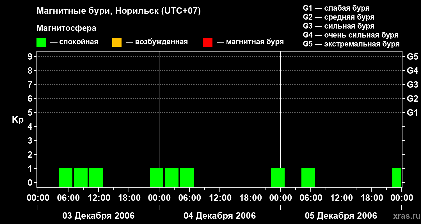Click the '12:00' label under 05 Декабря
The height and width of the screenshot is (224, 421).
click(x=341, y=198)
